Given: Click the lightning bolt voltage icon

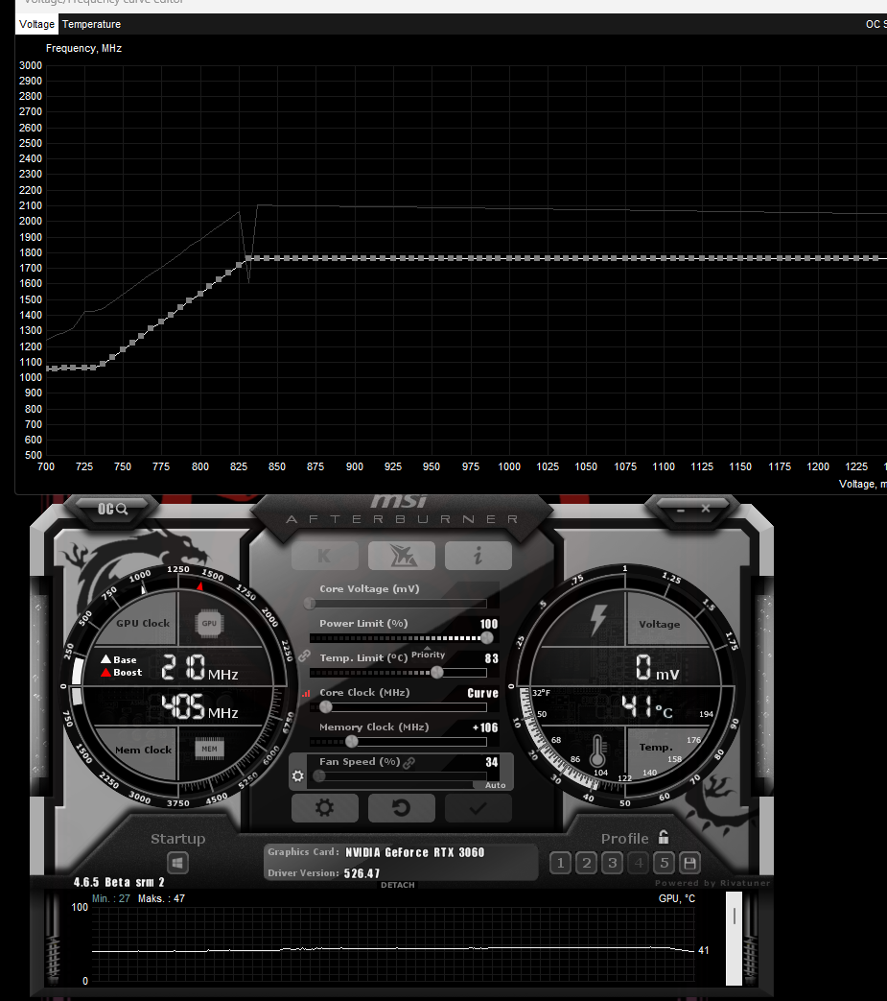Looking at the screenshot, I should click(x=598, y=619).
